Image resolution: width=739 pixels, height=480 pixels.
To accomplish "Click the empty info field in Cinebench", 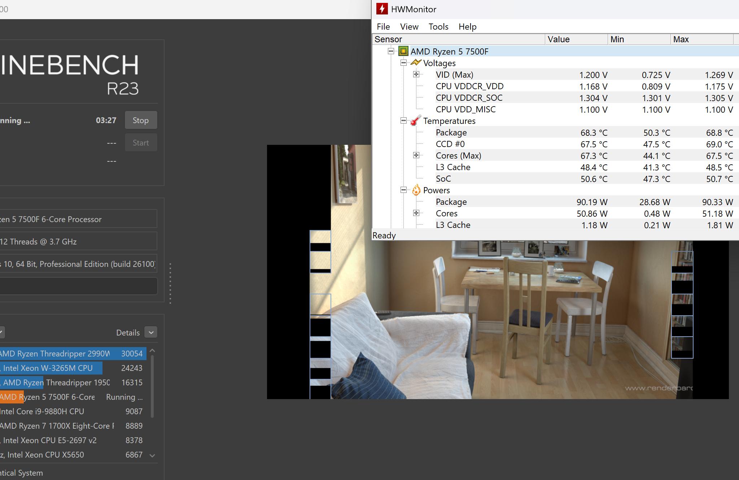I will pyautogui.click(x=78, y=286).
